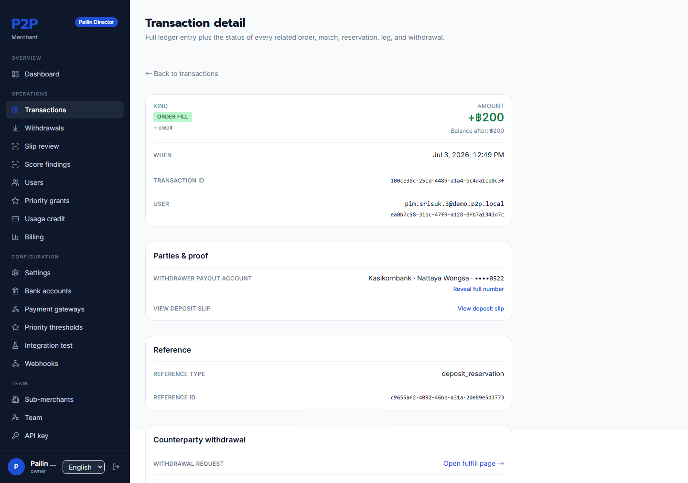688x483 pixels.
Task: Click the Priority grants star icon
Action: 15,201
